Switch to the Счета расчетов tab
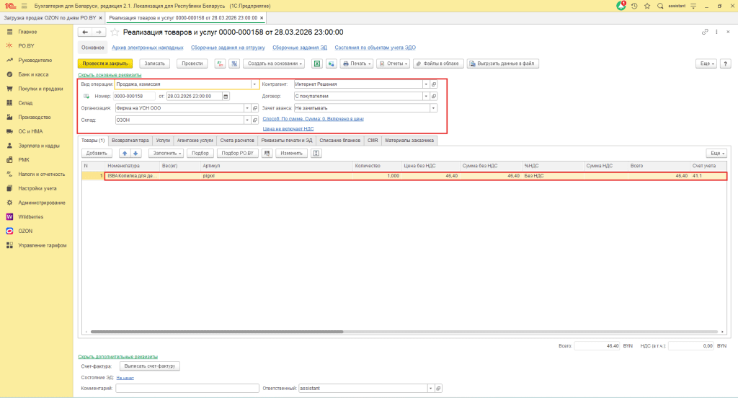 point(237,141)
